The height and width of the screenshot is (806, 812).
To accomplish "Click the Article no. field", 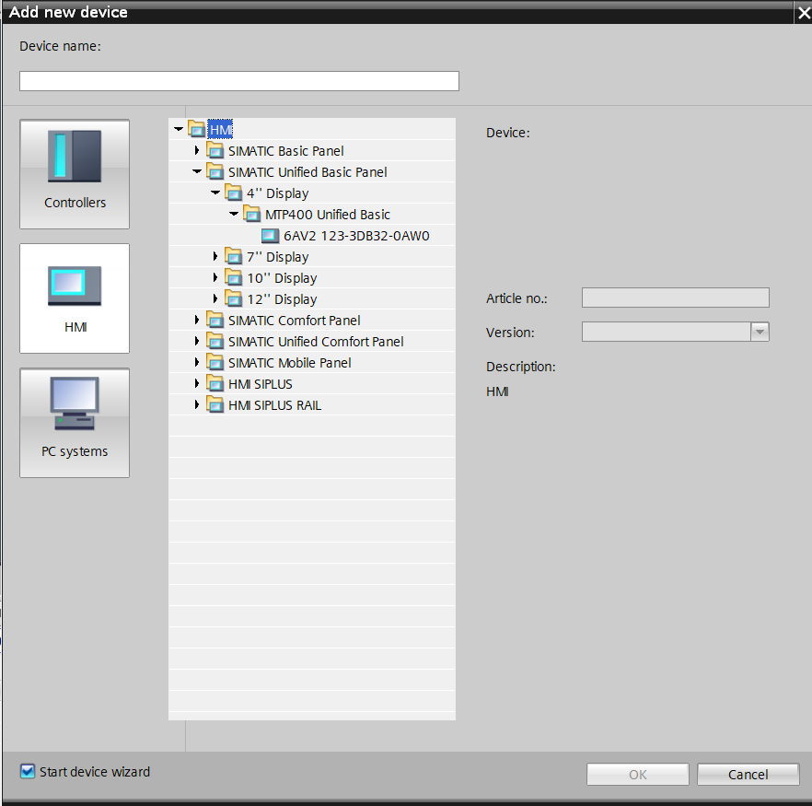I will (x=676, y=298).
